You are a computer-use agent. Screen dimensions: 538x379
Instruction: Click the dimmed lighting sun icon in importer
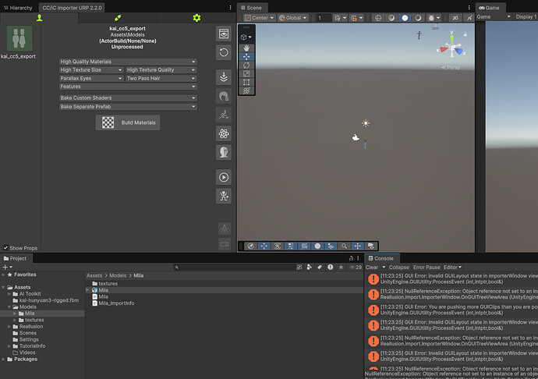pos(225,228)
